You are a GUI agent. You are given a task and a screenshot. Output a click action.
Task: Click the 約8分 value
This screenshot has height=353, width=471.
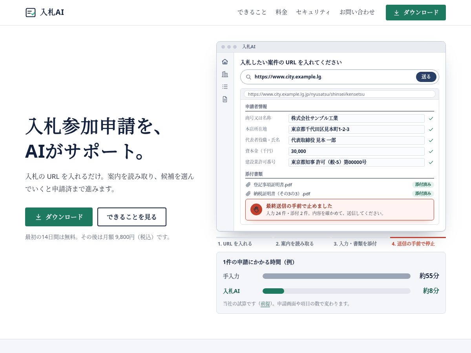431,291
